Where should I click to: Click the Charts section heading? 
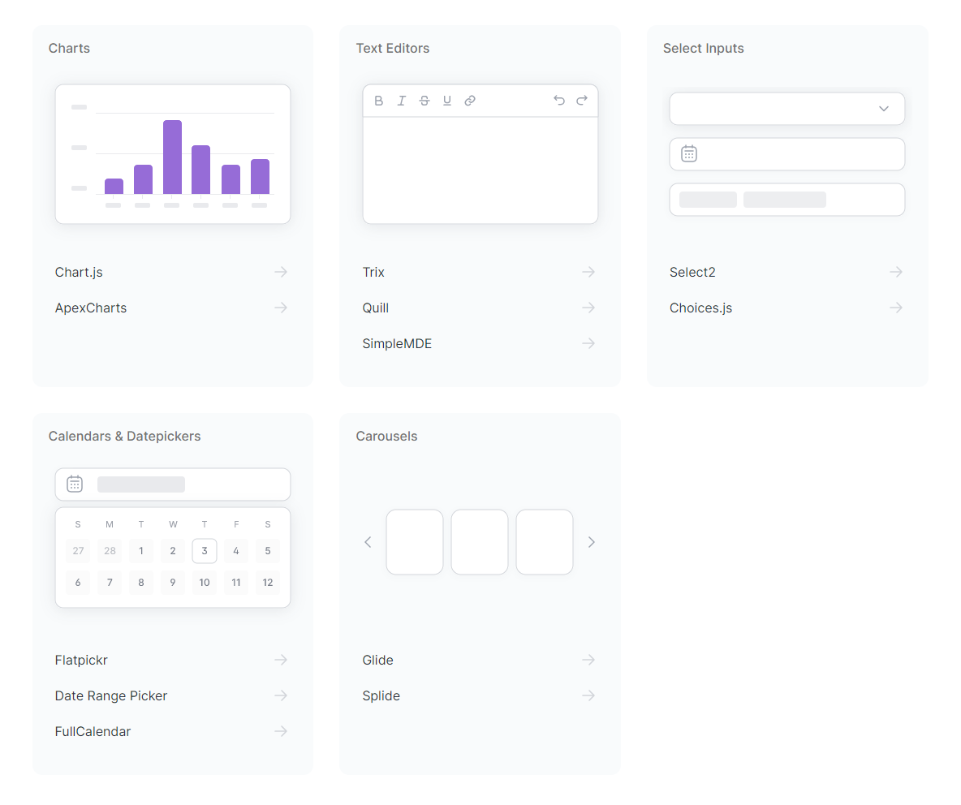pyautogui.click(x=69, y=49)
